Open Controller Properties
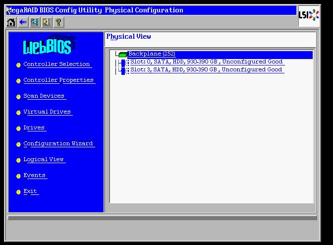The height and width of the screenshot is (245, 333). [x=58, y=80]
